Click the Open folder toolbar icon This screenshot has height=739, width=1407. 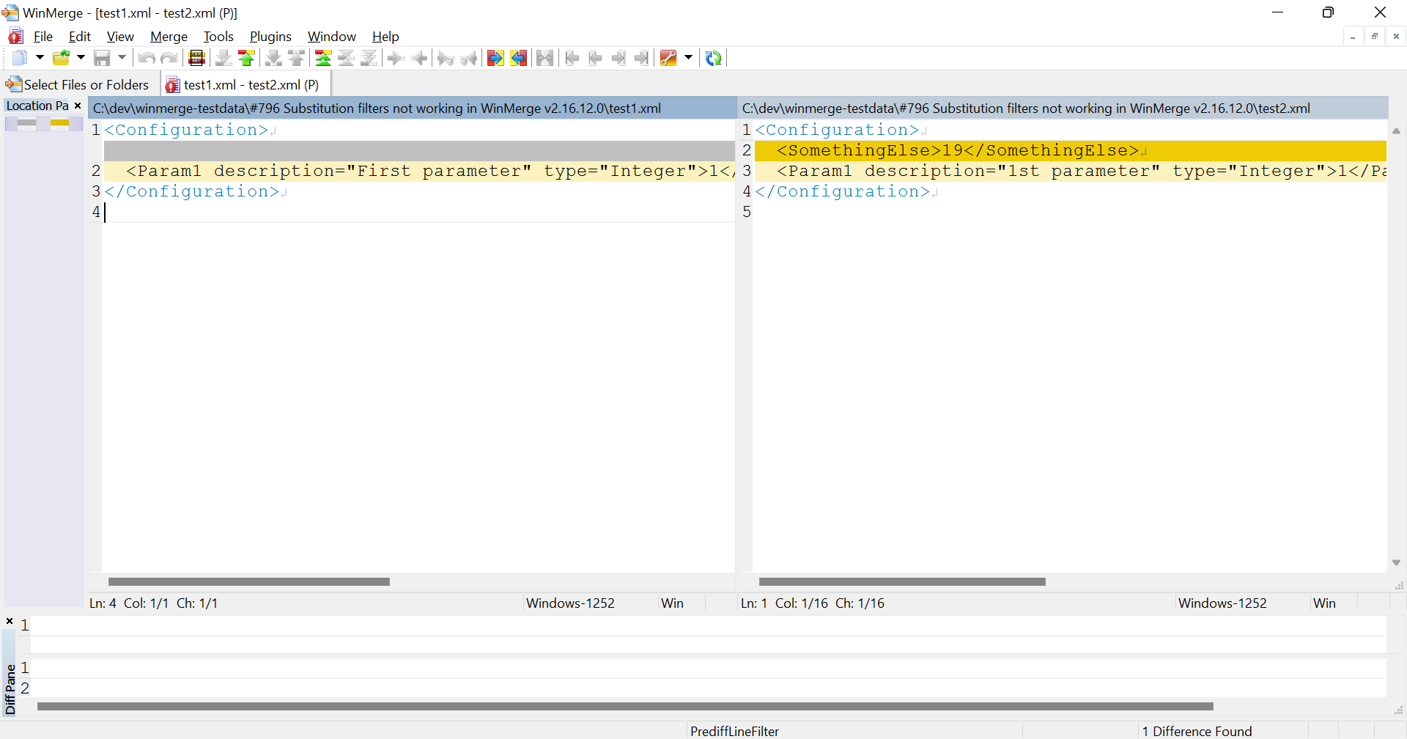pyautogui.click(x=62, y=58)
